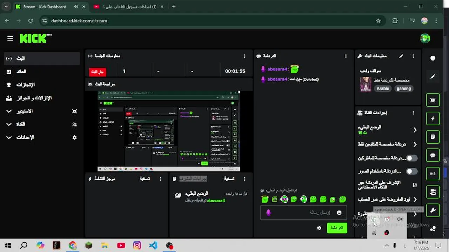Open emoji picker in chat message box
This screenshot has height=252, width=449.
point(339,212)
